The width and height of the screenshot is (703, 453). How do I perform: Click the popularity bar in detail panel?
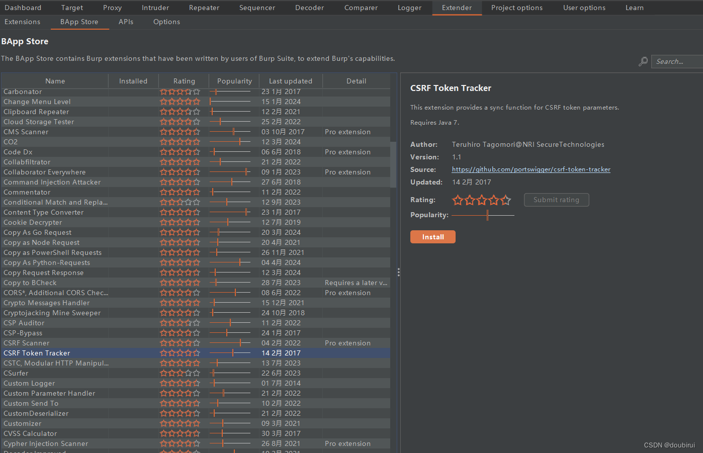click(x=483, y=215)
